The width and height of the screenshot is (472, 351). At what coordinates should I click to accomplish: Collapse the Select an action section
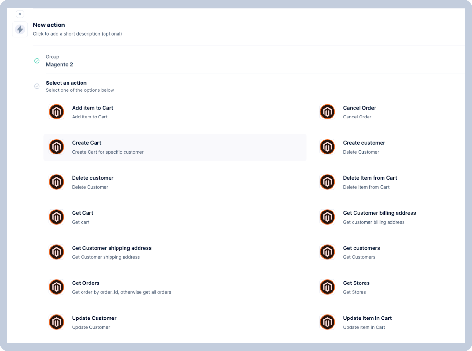[66, 83]
